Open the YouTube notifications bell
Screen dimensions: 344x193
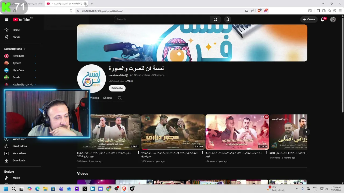[x=323, y=19]
